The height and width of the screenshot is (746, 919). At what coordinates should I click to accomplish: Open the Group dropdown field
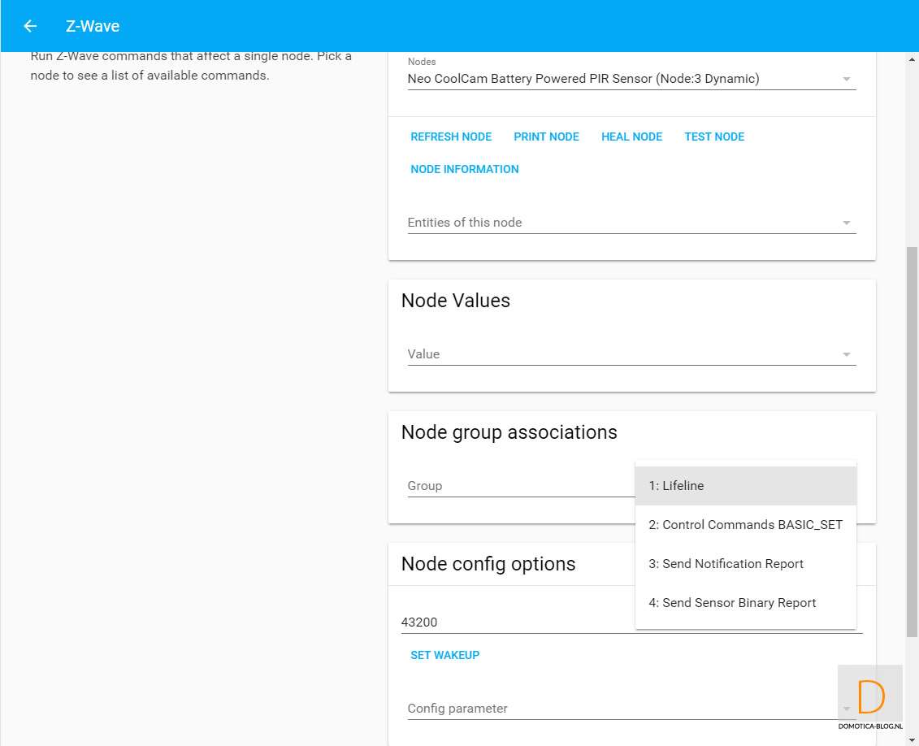pyautogui.click(x=520, y=486)
